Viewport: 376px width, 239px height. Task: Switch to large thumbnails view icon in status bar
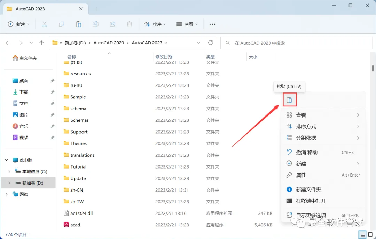pos(370,234)
